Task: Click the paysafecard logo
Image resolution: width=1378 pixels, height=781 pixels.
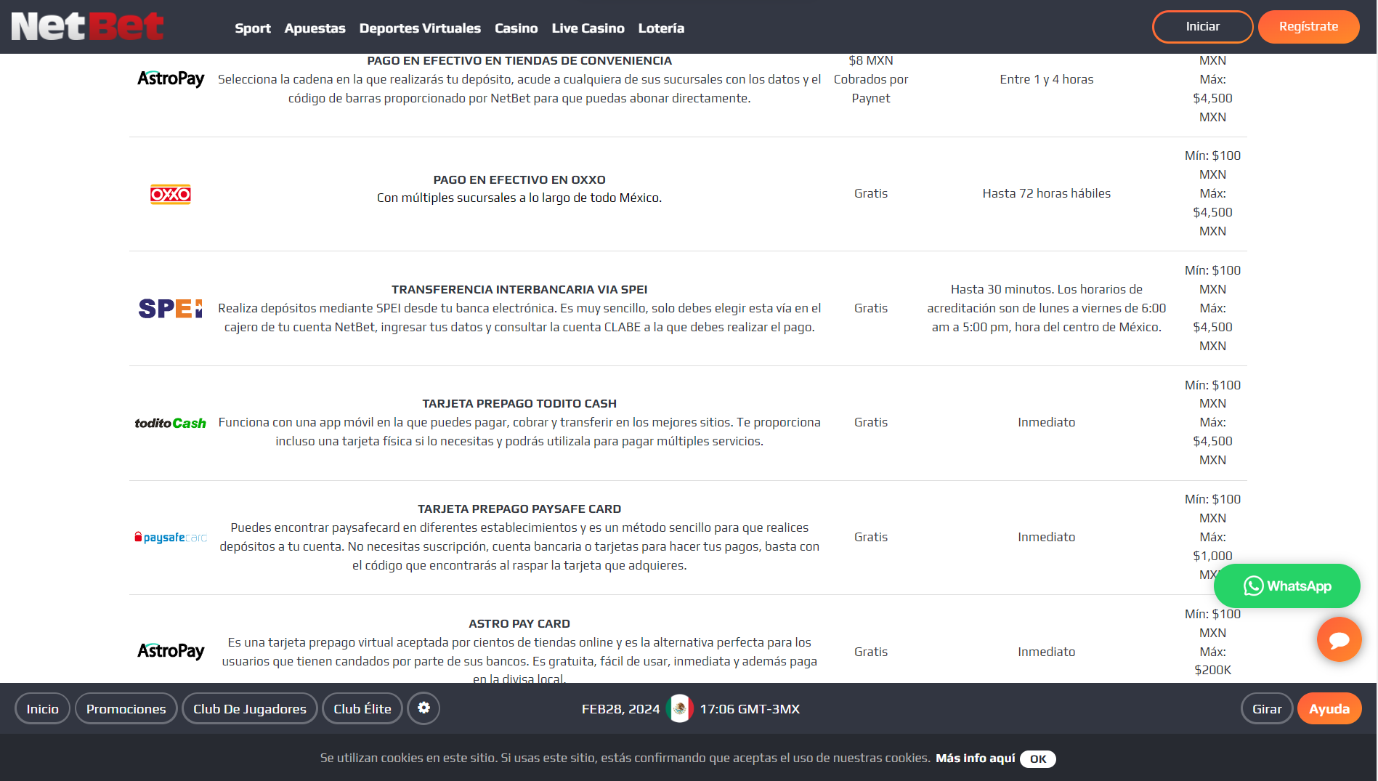Action: pyautogui.click(x=171, y=537)
